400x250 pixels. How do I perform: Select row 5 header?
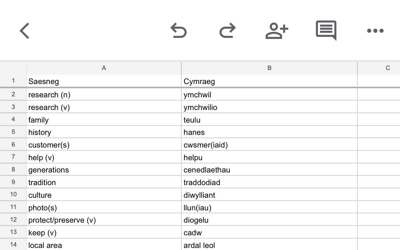[x=13, y=132]
